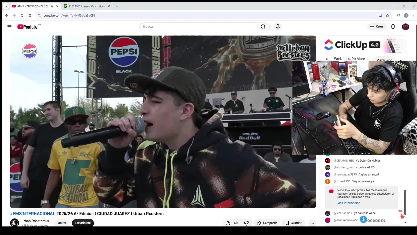Open @DEAMON-RED chat user avatar
Screen dimensions: 417x235
[x=328, y=161]
